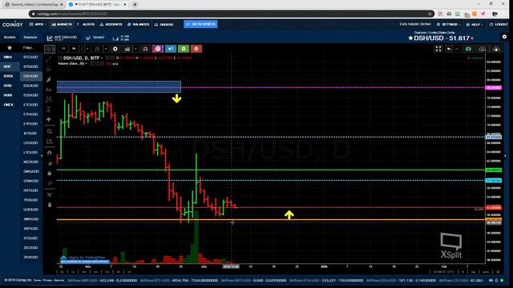Select the brush drawing tool
513x288 pixels.
click(49, 79)
